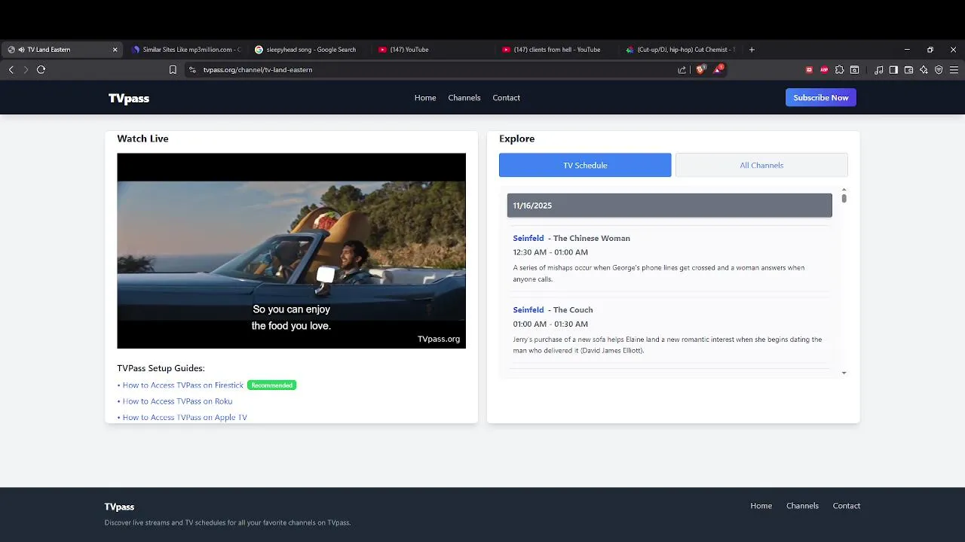Viewport: 965px width, 542px height.
Task: Switch to the Similar Sites Like mp3million.com tab
Action: 185,50
